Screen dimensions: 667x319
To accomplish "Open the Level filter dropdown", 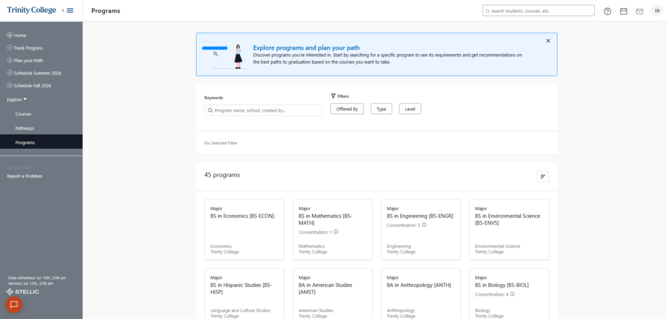I will click(410, 109).
